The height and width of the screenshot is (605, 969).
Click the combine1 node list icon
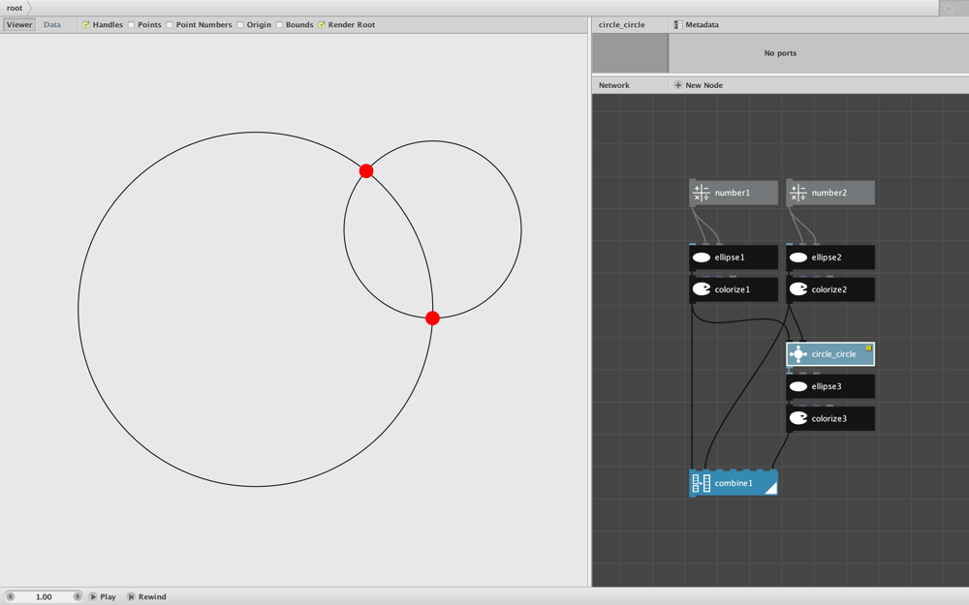(x=702, y=483)
